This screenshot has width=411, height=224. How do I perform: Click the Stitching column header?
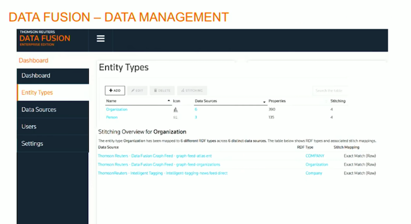tap(338, 101)
